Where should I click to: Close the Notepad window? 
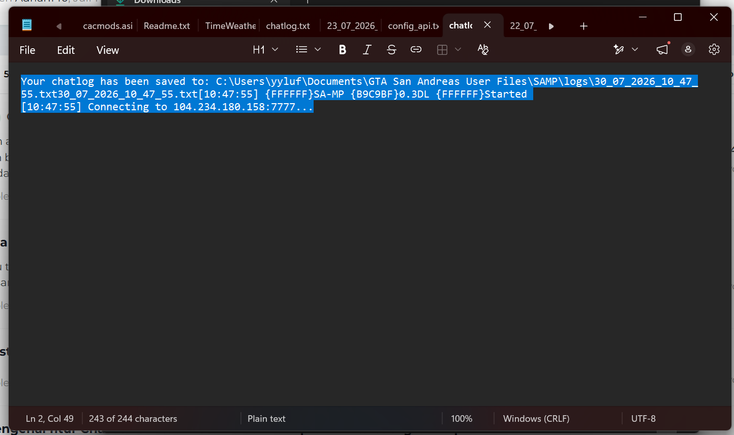[x=714, y=17]
